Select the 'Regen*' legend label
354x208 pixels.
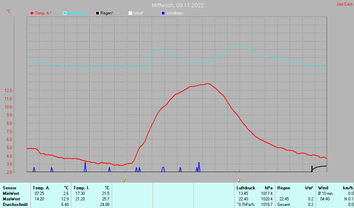coord(107,13)
